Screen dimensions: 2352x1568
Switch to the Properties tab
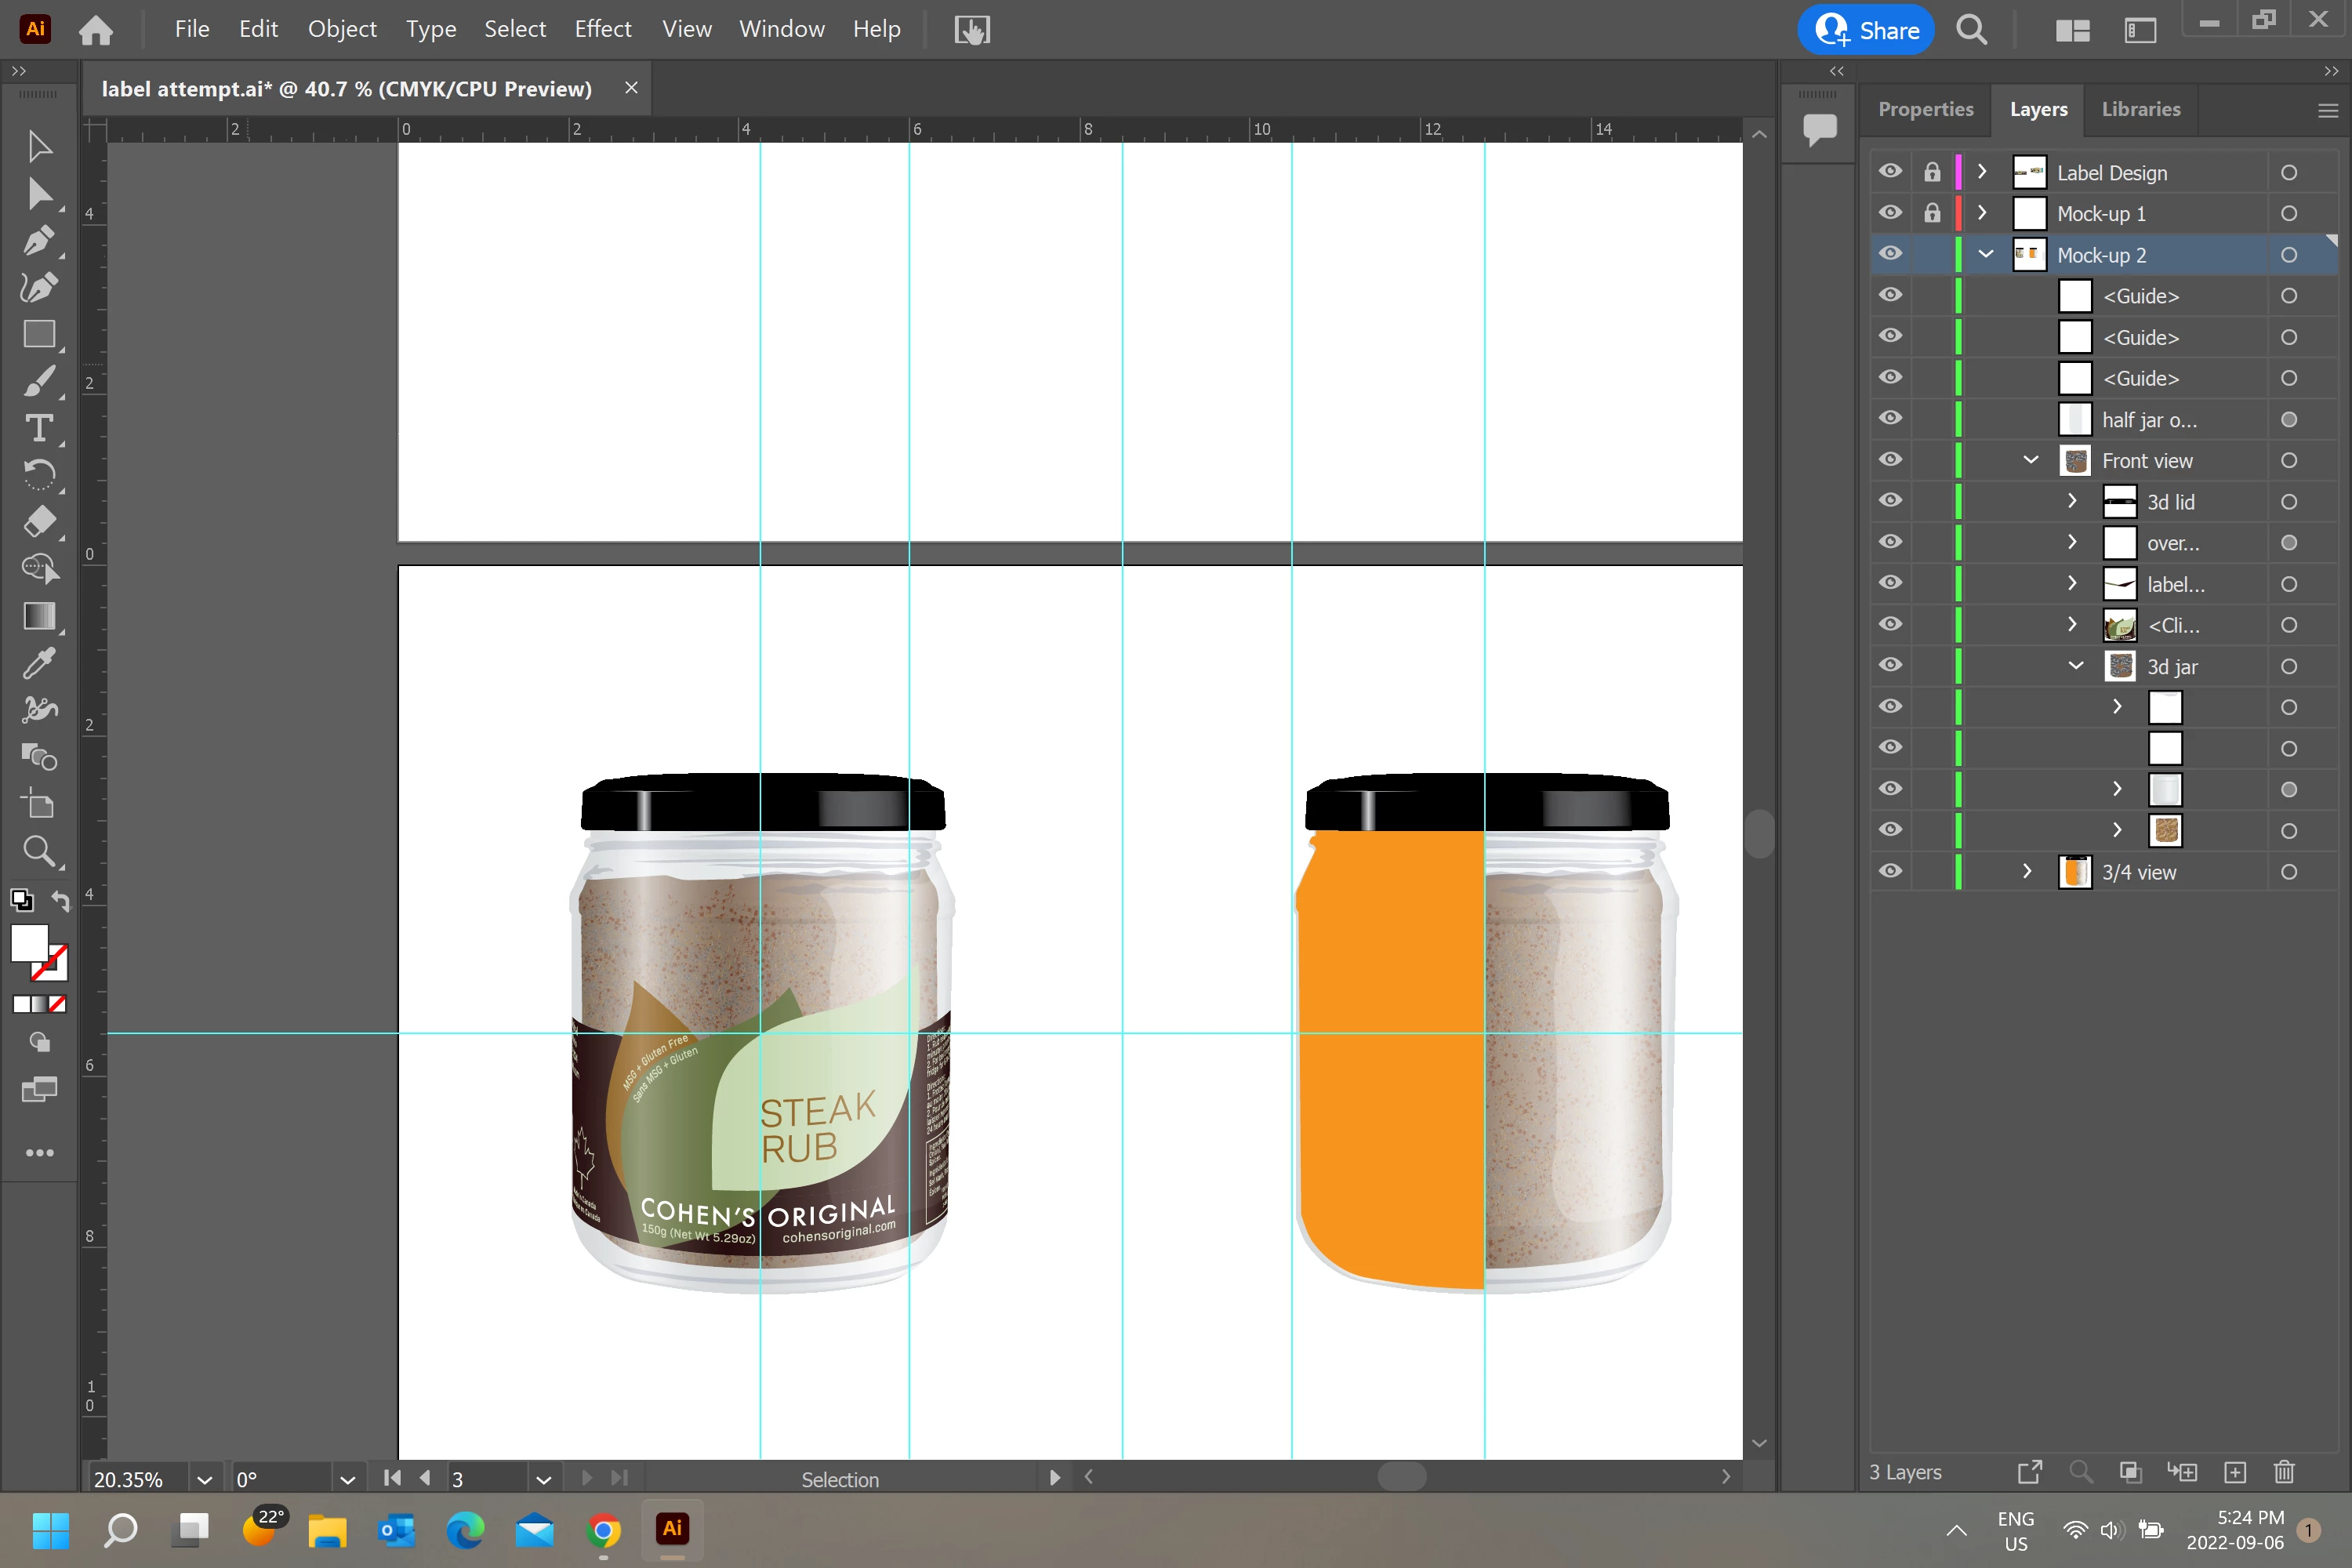[x=1925, y=109]
